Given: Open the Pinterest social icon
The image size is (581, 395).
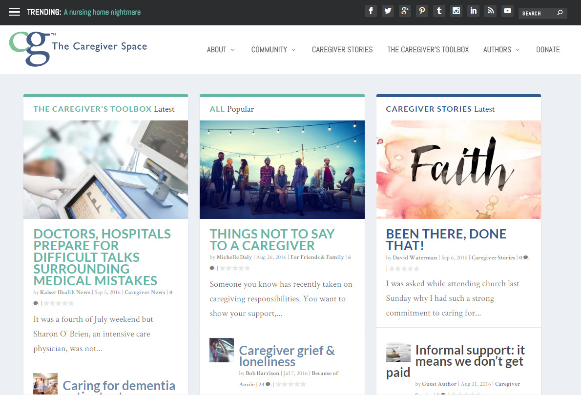Looking at the screenshot, I should pos(422,11).
